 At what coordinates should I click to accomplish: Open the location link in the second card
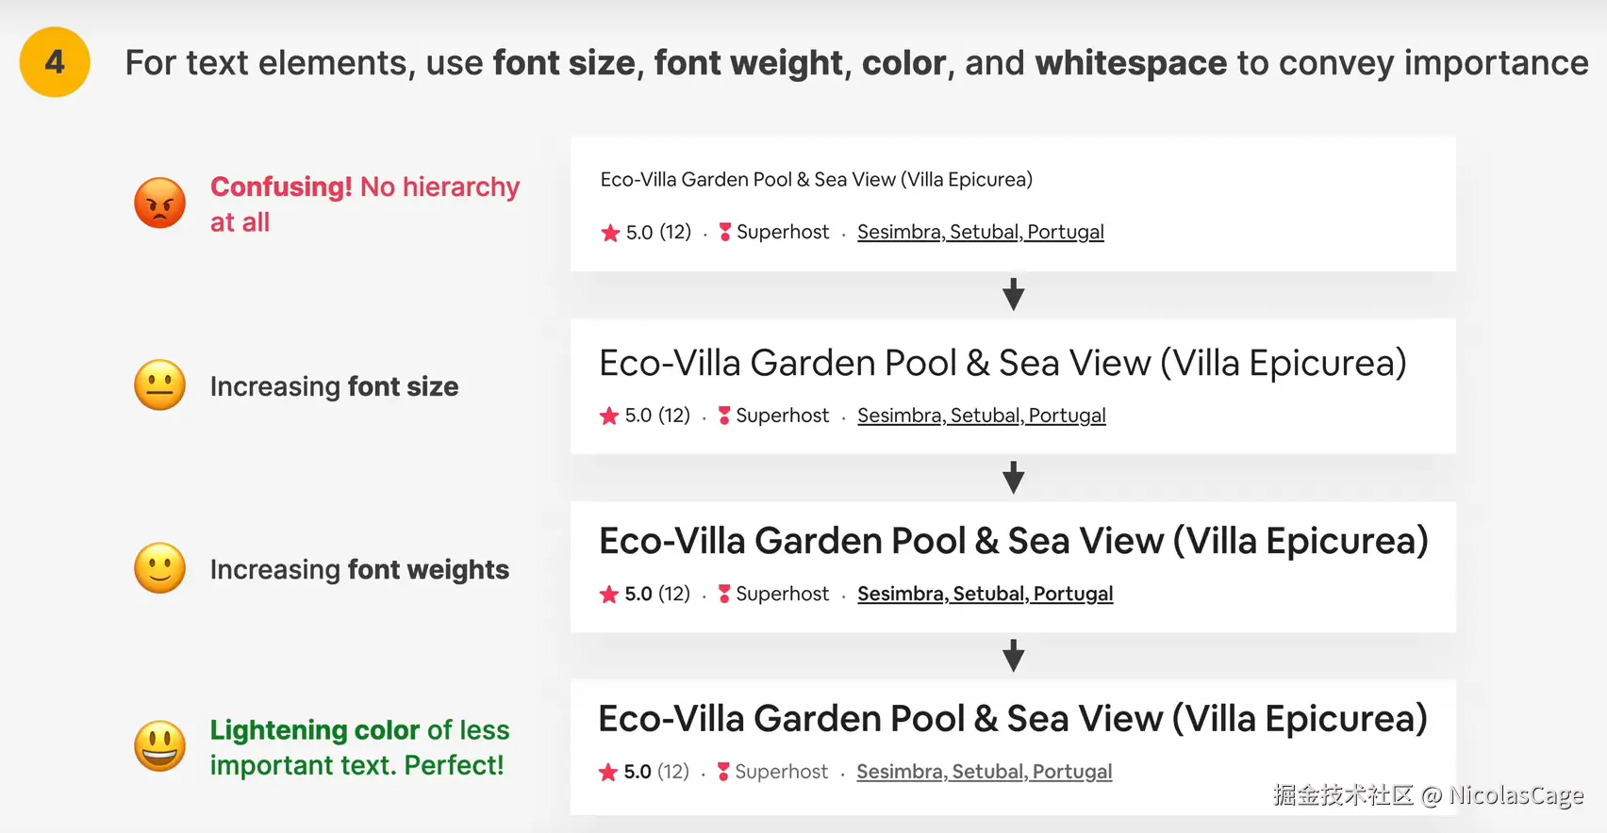(x=981, y=416)
